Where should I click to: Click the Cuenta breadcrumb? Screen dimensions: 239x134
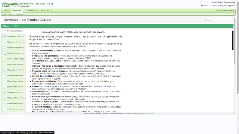(x=11, y=14)
